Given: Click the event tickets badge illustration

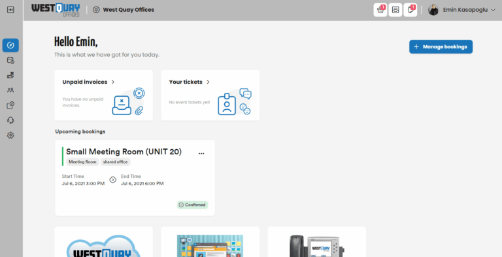Looking at the screenshot, I should tap(235, 101).
